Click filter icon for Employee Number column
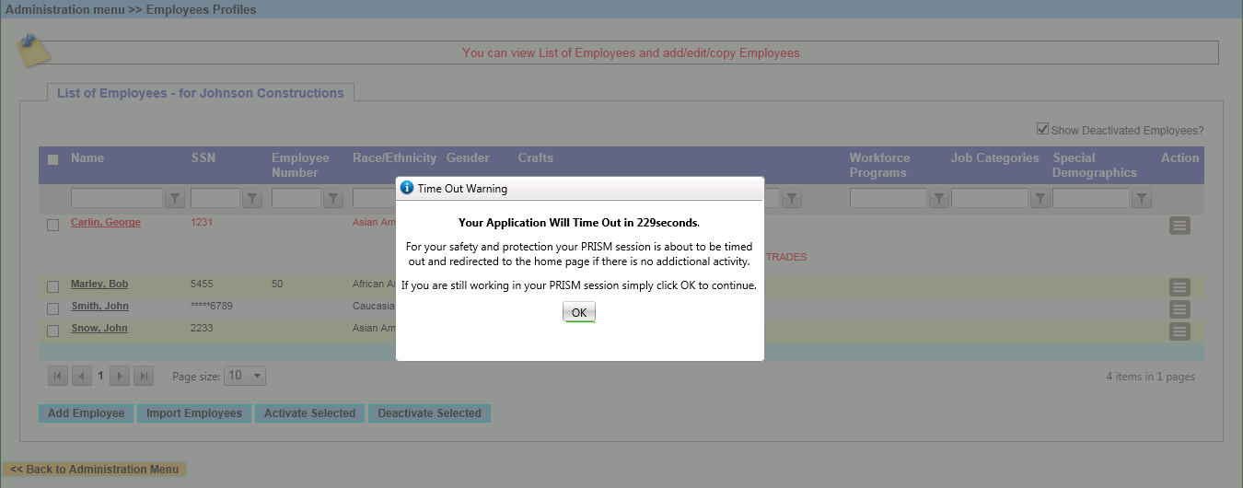Screen dimensions: 1243x488 [x=332, y=198]
